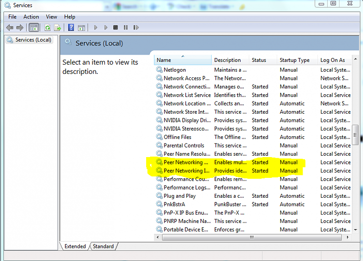363x261 pixels.
Task: Click the vertical scrollbar up arrow
Action: (355, 59)
